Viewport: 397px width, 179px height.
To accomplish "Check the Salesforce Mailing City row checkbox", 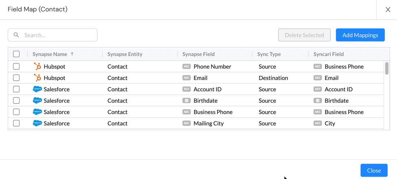I will [x=16, y=123].
